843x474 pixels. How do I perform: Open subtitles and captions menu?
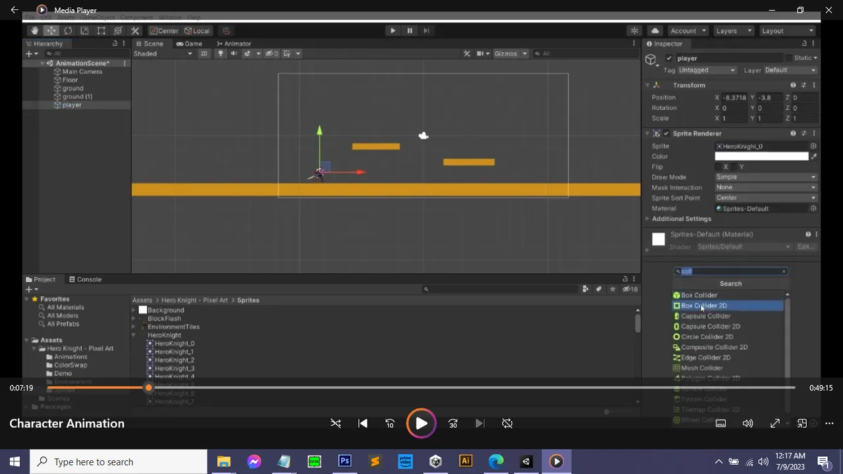tap(721, 423)
